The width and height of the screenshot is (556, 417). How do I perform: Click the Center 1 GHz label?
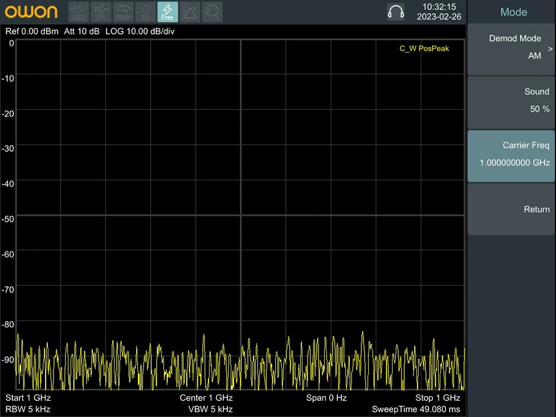point(206,398)
